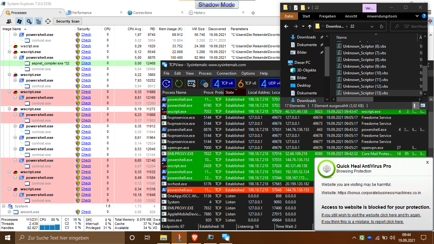Expand the Explorer address bar history dropdown
Image resolution: width=434 pixels, height=244 pixels.
[x=372, y=26]
